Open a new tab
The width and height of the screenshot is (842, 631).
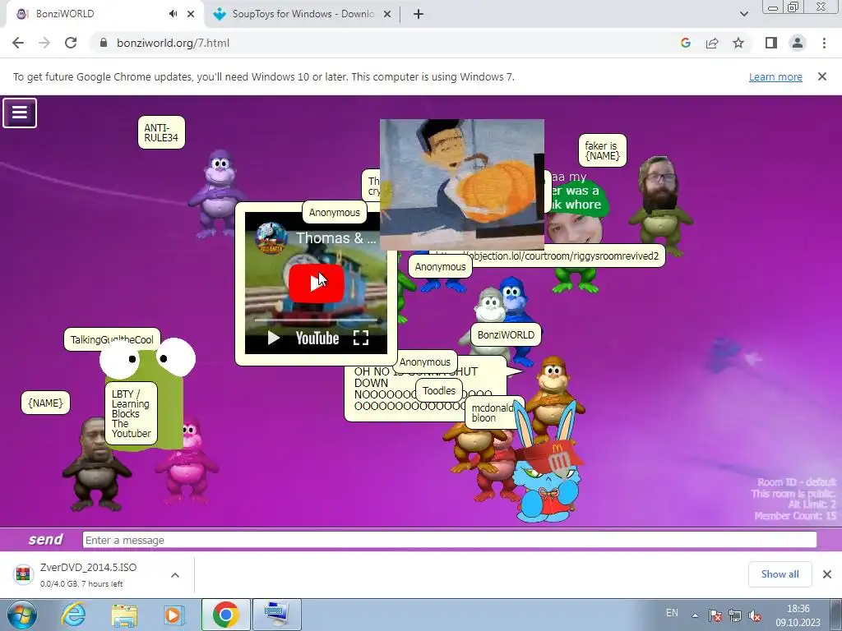419,14
